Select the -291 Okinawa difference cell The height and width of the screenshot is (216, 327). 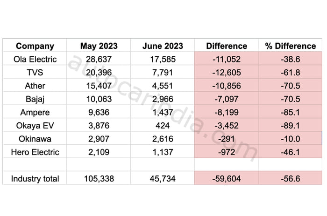point(227,138)
